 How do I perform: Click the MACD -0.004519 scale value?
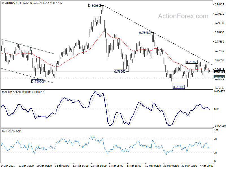[220, 126]
